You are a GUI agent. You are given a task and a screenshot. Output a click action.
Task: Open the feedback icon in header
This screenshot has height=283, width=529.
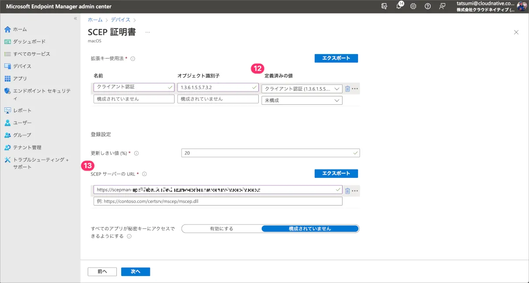(x=442, y=6)
